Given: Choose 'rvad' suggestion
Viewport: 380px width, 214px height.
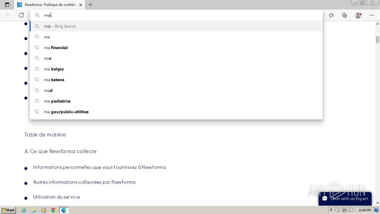Looking at the screenshot, I should pos(176,90).
